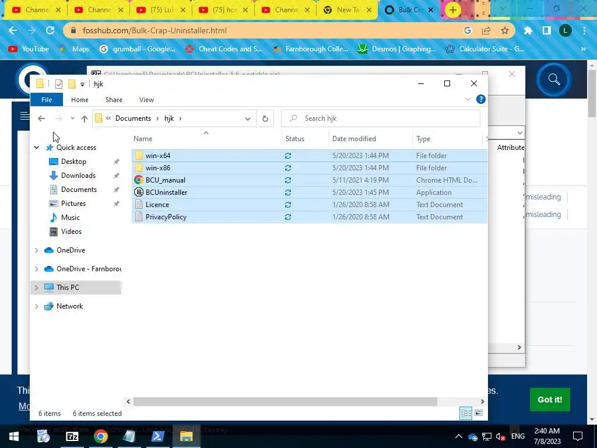Collapse the Quick access tree node

click(37, 148)
